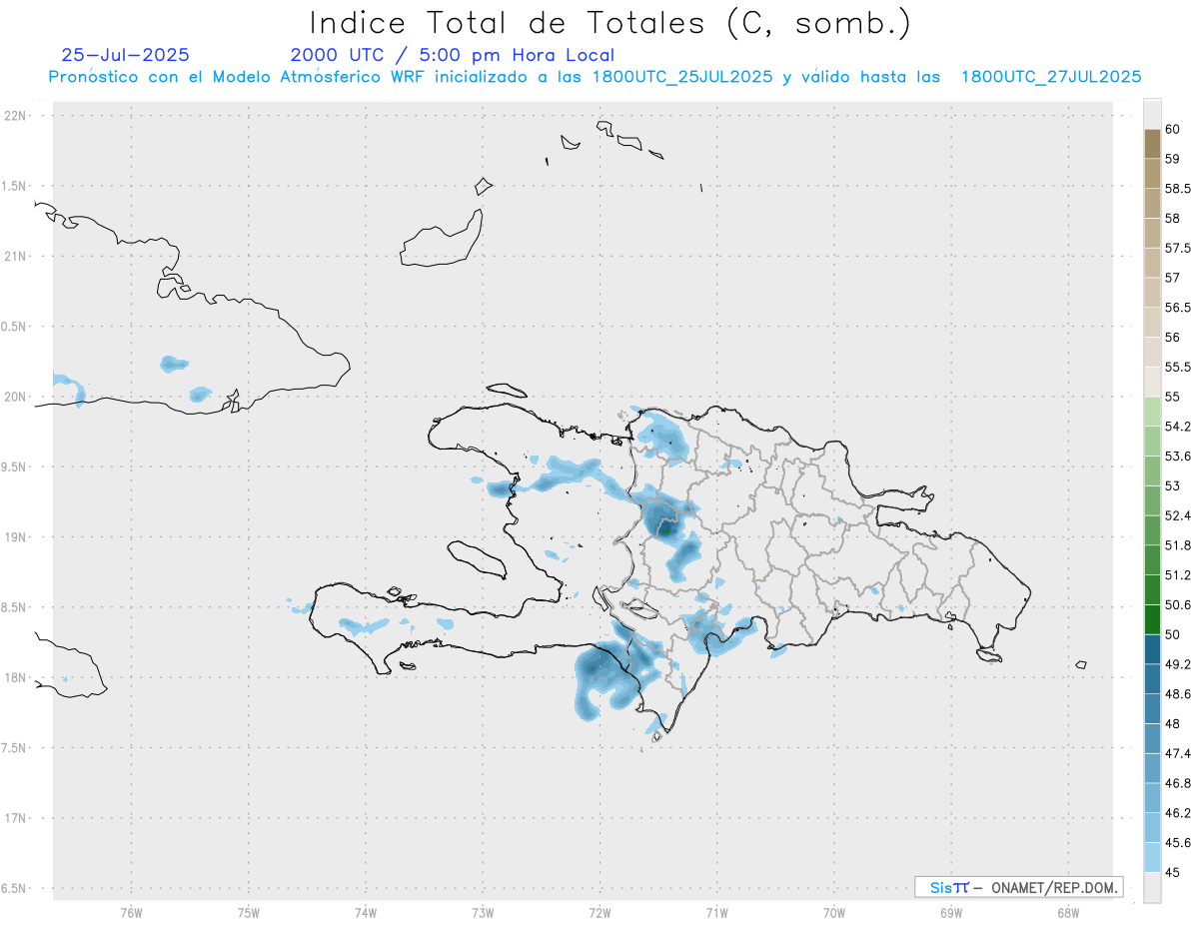
Task: Click the '72W' longitude label
Action: tap(599, 913)
